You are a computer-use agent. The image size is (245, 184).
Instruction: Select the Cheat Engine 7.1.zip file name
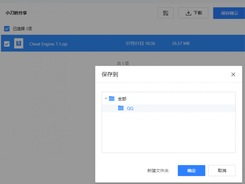point(48,44)
